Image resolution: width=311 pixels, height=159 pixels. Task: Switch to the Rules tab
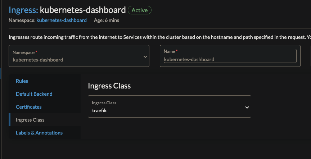click(x=22, y=81)
